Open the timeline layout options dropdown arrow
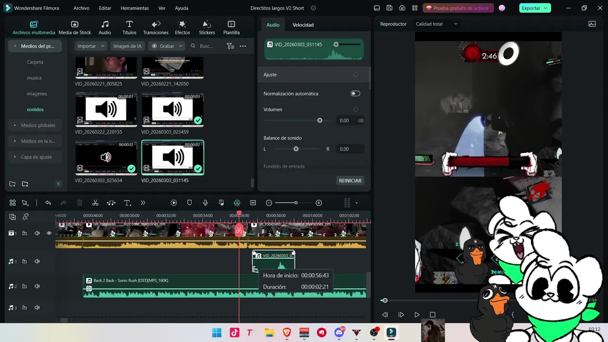Viewport: 608px width, 342px height. click(357, 203)
